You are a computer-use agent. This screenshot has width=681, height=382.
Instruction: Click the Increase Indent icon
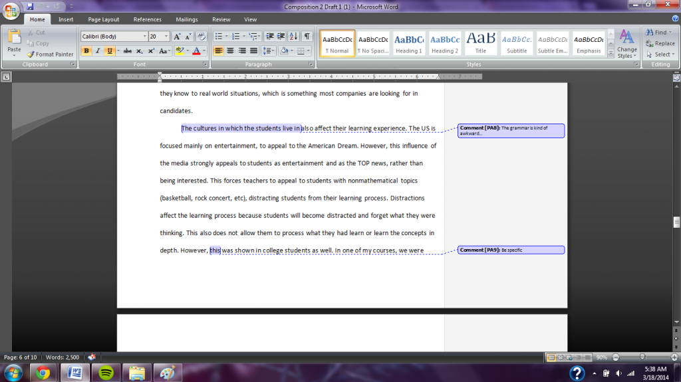[282, 37]
